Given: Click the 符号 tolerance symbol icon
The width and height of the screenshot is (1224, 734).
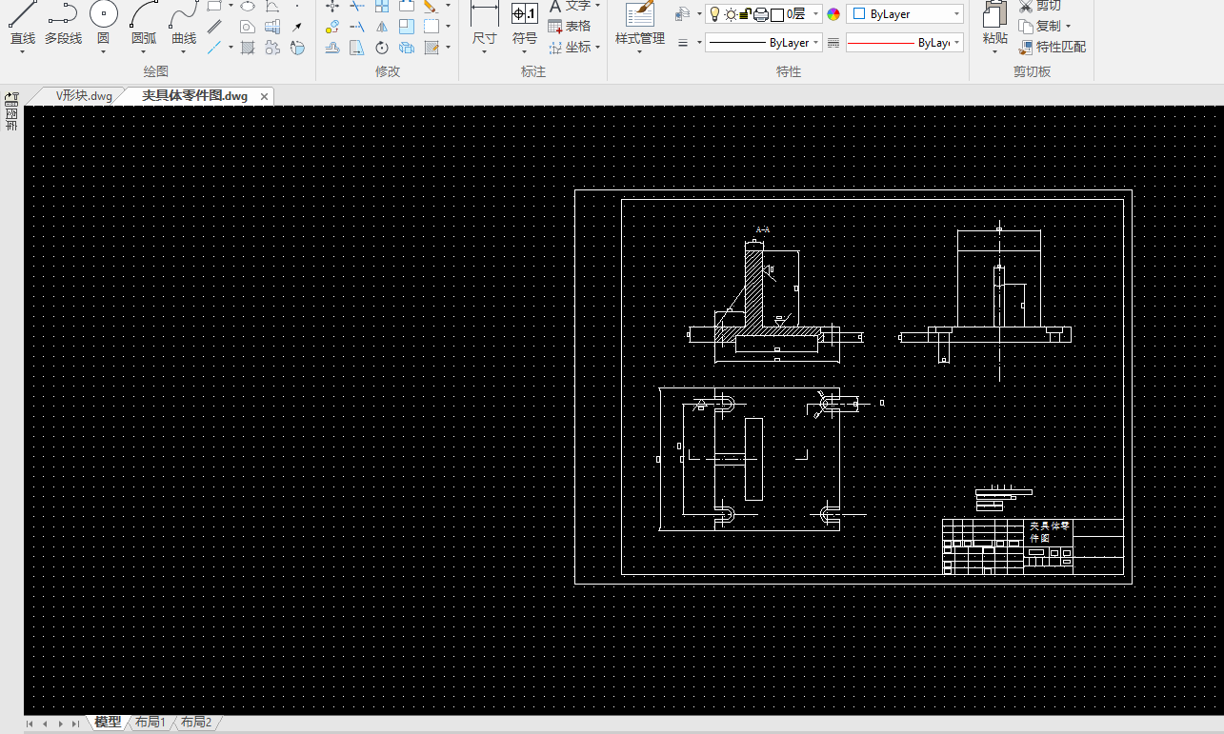Looking at the screenshot, I should [x=524, y=15].
